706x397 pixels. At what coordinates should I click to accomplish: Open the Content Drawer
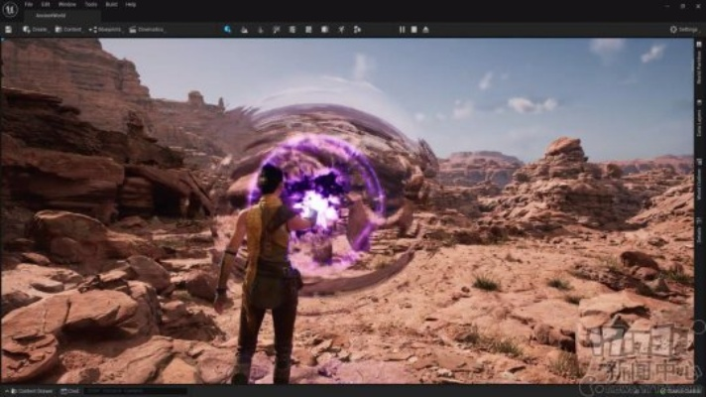(x=32, y=391)
